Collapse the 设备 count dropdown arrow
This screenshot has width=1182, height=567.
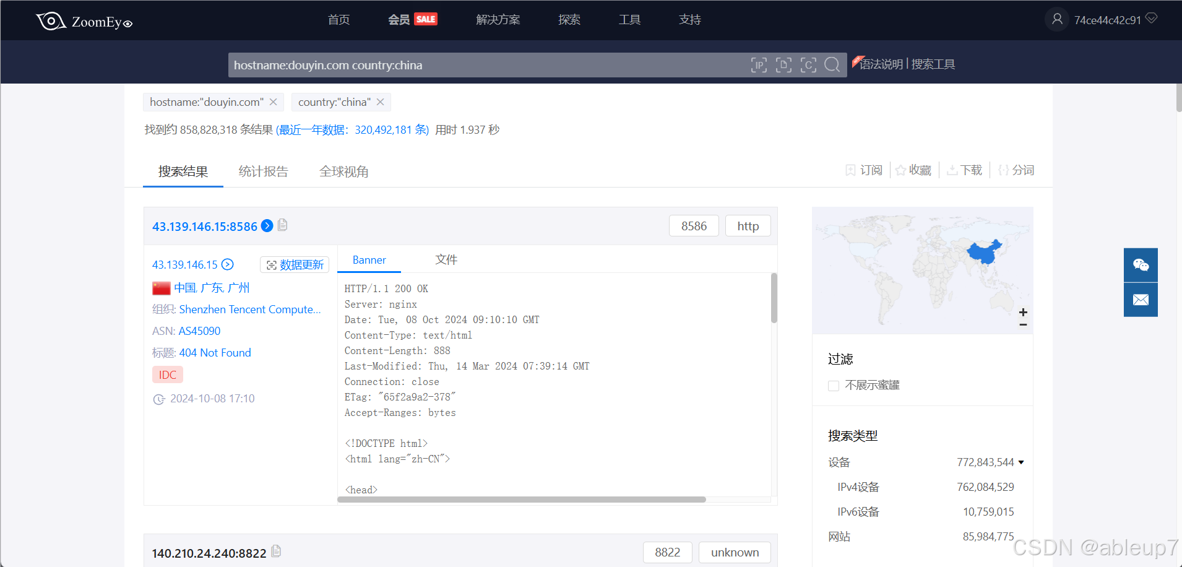click(x=1021, y=462)
